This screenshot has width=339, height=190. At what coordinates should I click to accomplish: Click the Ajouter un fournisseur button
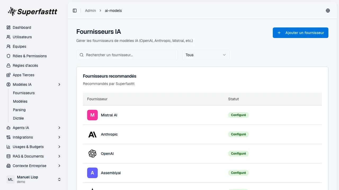(301, 33)
